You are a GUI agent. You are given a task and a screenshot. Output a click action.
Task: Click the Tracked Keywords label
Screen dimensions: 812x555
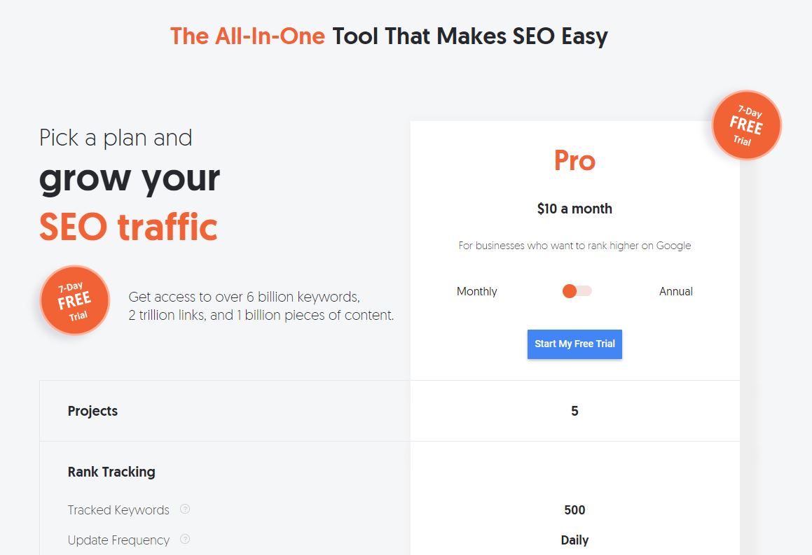click(x=118, y=510)
